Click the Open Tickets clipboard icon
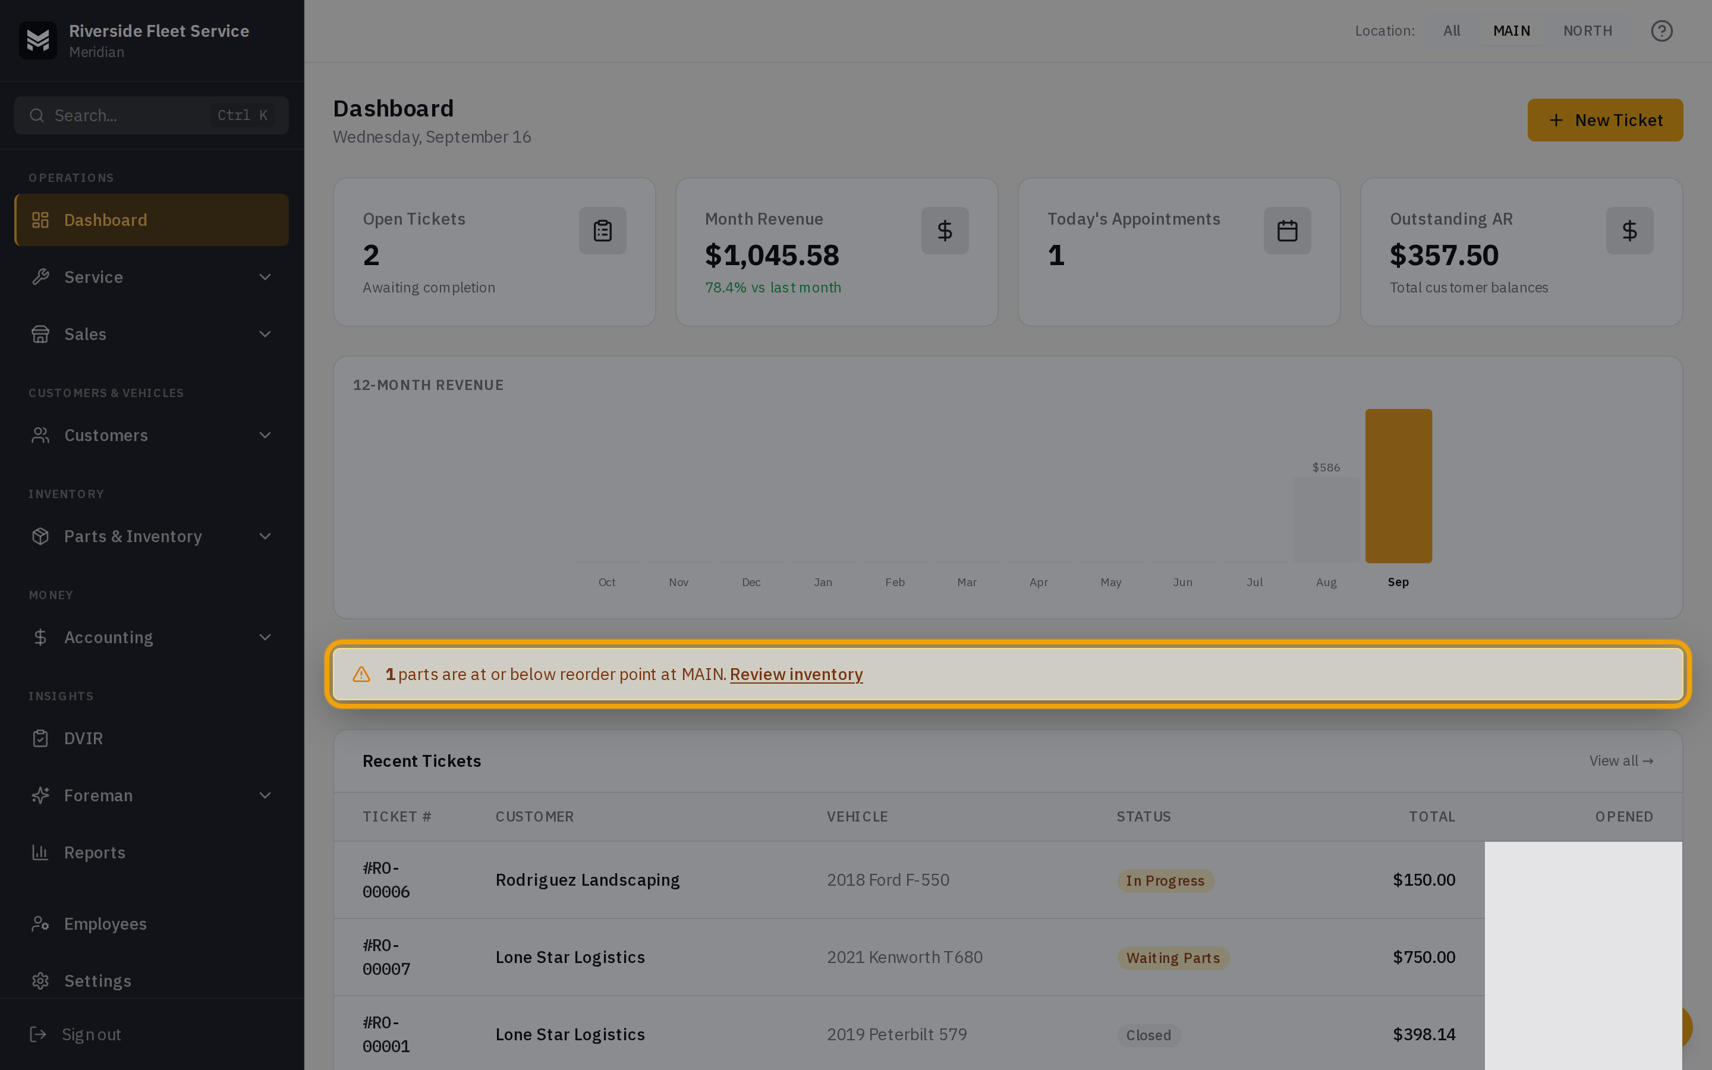Viewport: 1712px width, 1070px height. click(x=602, y=231)
